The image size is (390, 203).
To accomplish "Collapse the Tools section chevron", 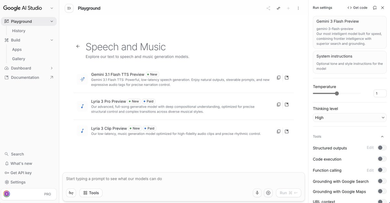I will pyautogui.click(x=382, y=137).
